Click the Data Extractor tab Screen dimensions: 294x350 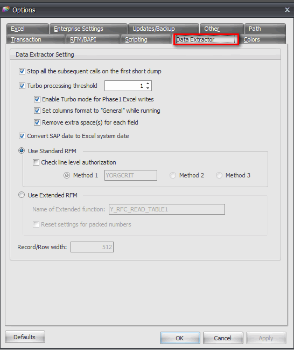(206, 39)
